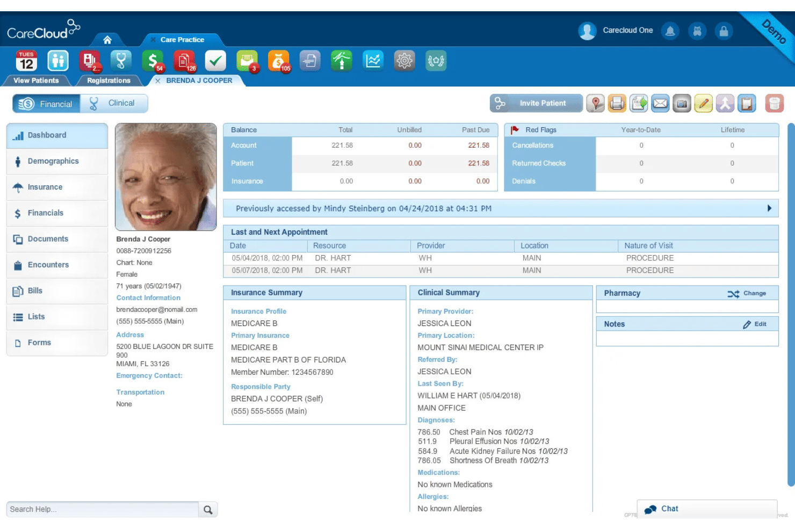Send email using the envelope toolbar icon
Screen dimensions: 795x530
(x=660, y=103)
